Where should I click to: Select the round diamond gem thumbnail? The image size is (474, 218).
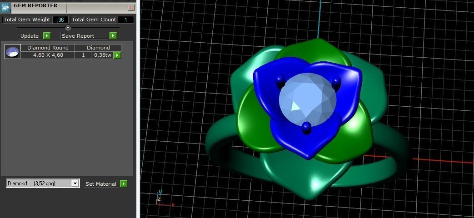[x=13, y=51]
